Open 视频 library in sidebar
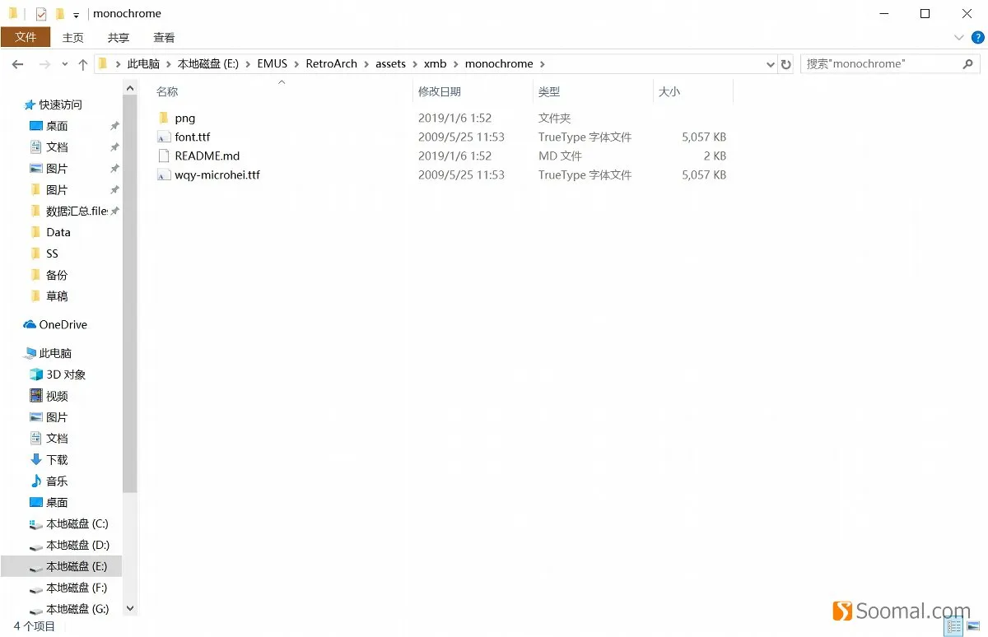This screenshot has height=637, width=988. (49, 396)
